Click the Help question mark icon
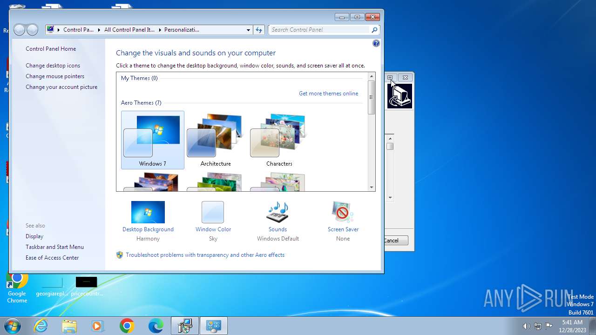This screenshot has height=335, width=596. tap(376, 43)
